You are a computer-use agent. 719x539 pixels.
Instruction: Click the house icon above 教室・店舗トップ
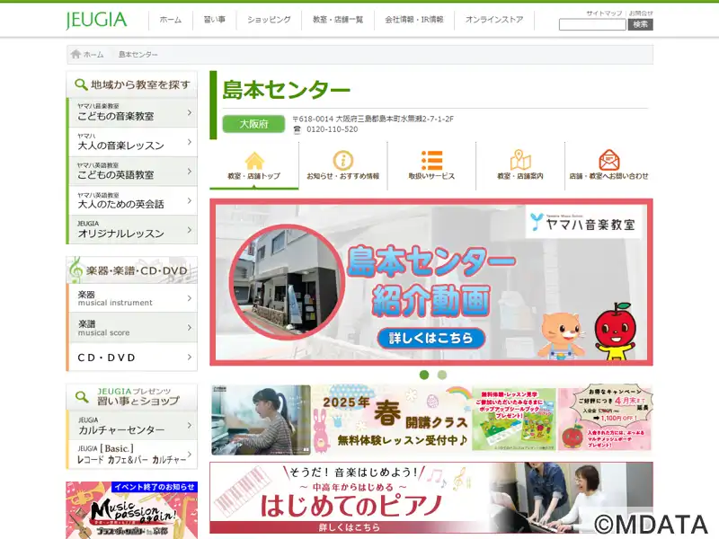pyautogui.click(x=254, y=161)
